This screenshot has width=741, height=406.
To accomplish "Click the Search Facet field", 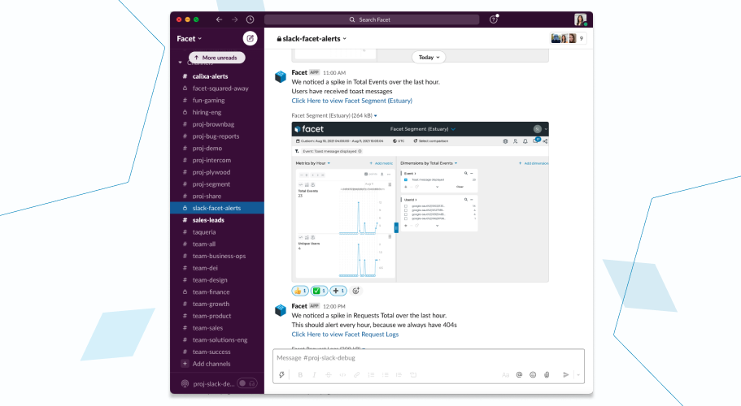I will click(372, 19).
